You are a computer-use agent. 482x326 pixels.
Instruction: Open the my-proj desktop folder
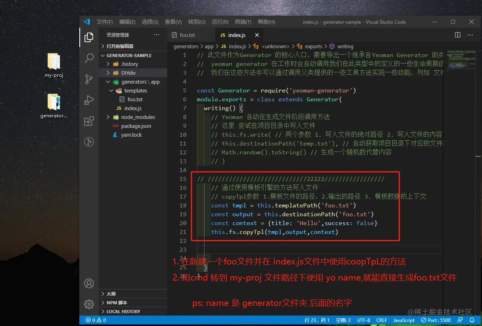coord(54,66)
